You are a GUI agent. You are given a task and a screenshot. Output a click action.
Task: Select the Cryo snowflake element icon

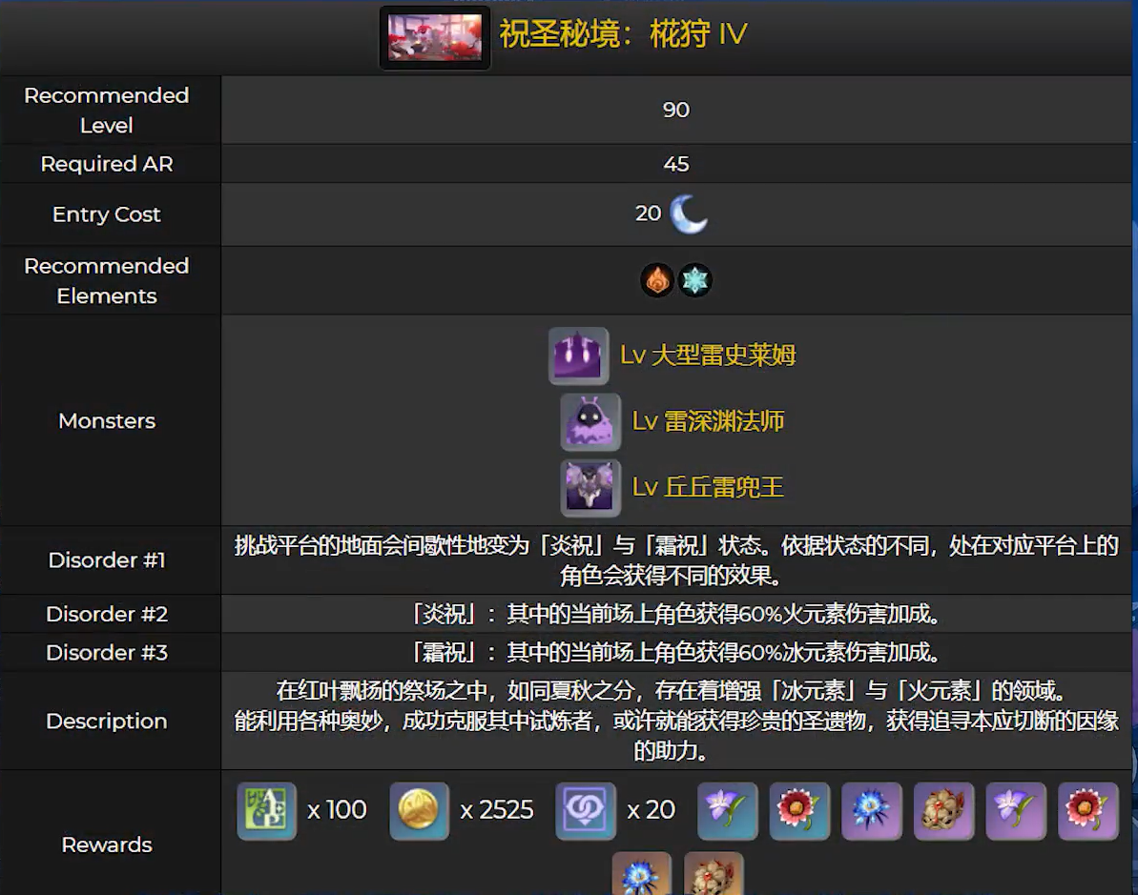click(x=694, y=280)
